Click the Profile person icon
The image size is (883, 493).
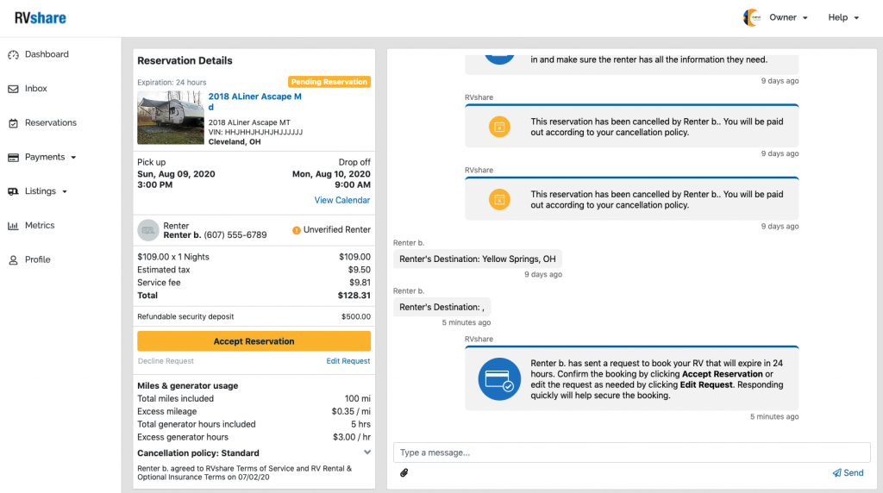(14, 260)
